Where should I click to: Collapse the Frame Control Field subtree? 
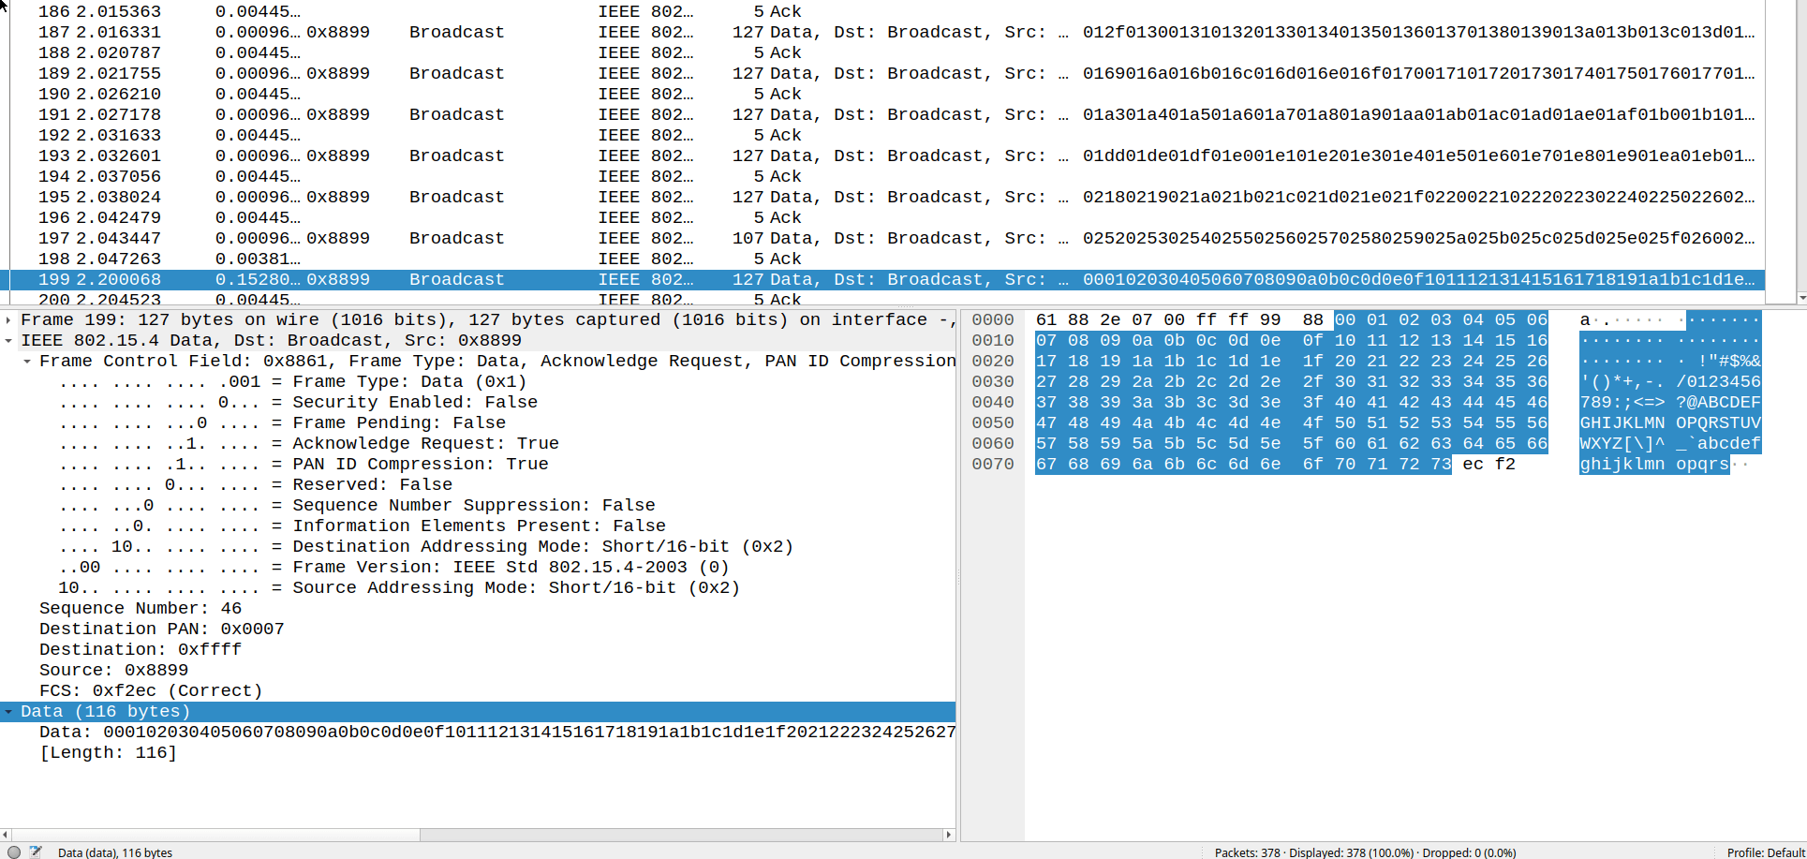pos(27,362)
